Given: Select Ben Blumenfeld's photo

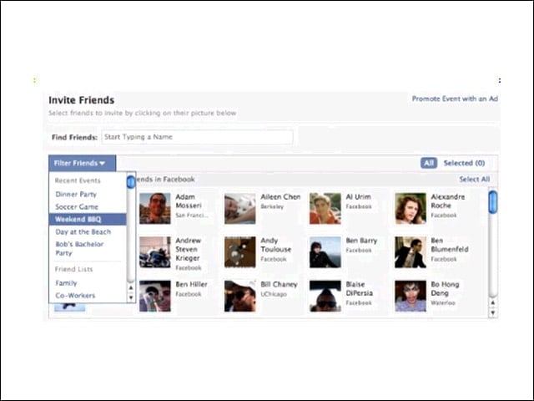Looking at the screenshot, I should 411,252.
